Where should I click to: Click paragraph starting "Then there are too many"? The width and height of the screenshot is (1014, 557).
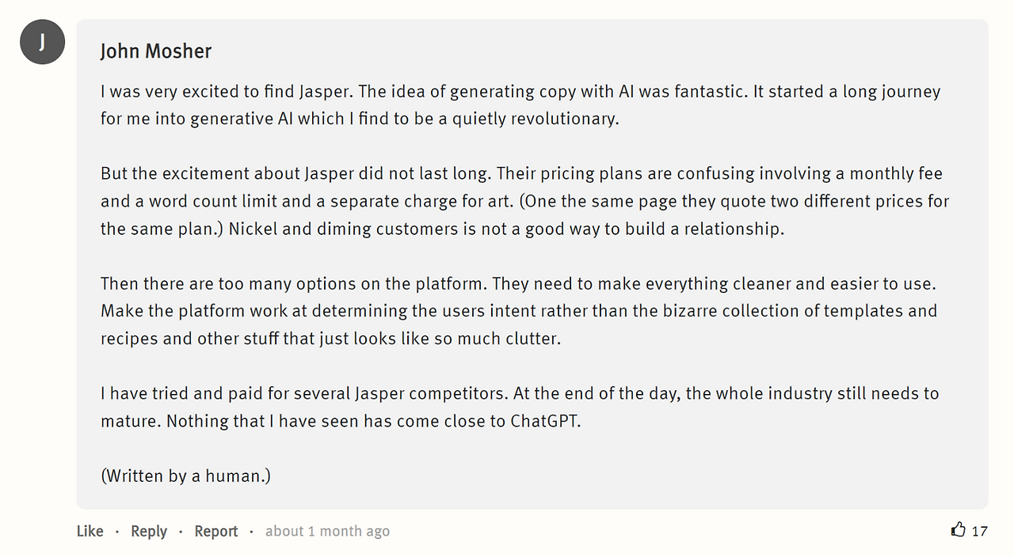click(519, 311)
